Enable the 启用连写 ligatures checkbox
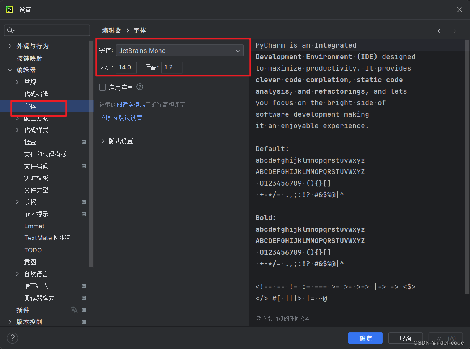The image size is (470, 349). point(103,87)
